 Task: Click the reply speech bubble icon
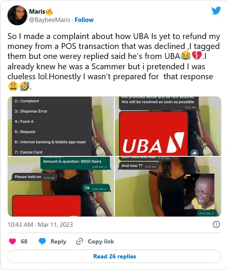coord(42,241)
